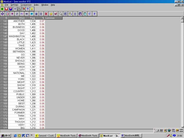Sort by the Freq. column header

click(x=31, y=18)
